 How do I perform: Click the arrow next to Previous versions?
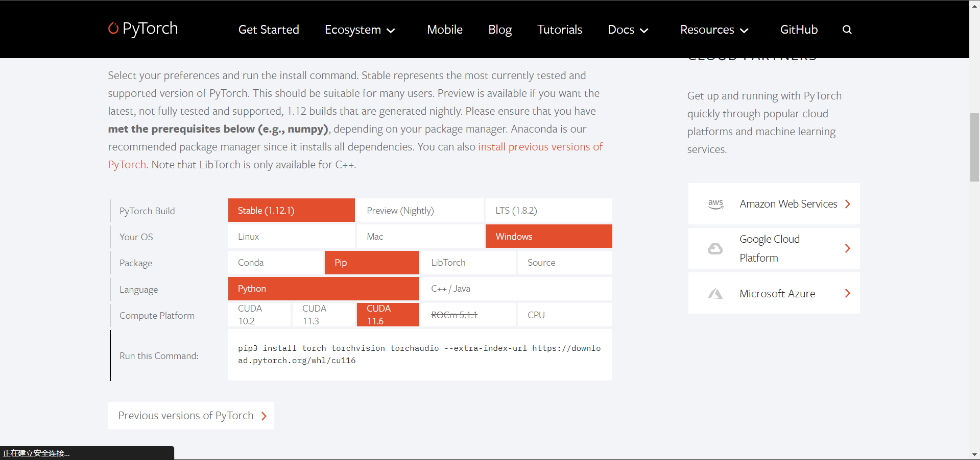click(264, 416)
